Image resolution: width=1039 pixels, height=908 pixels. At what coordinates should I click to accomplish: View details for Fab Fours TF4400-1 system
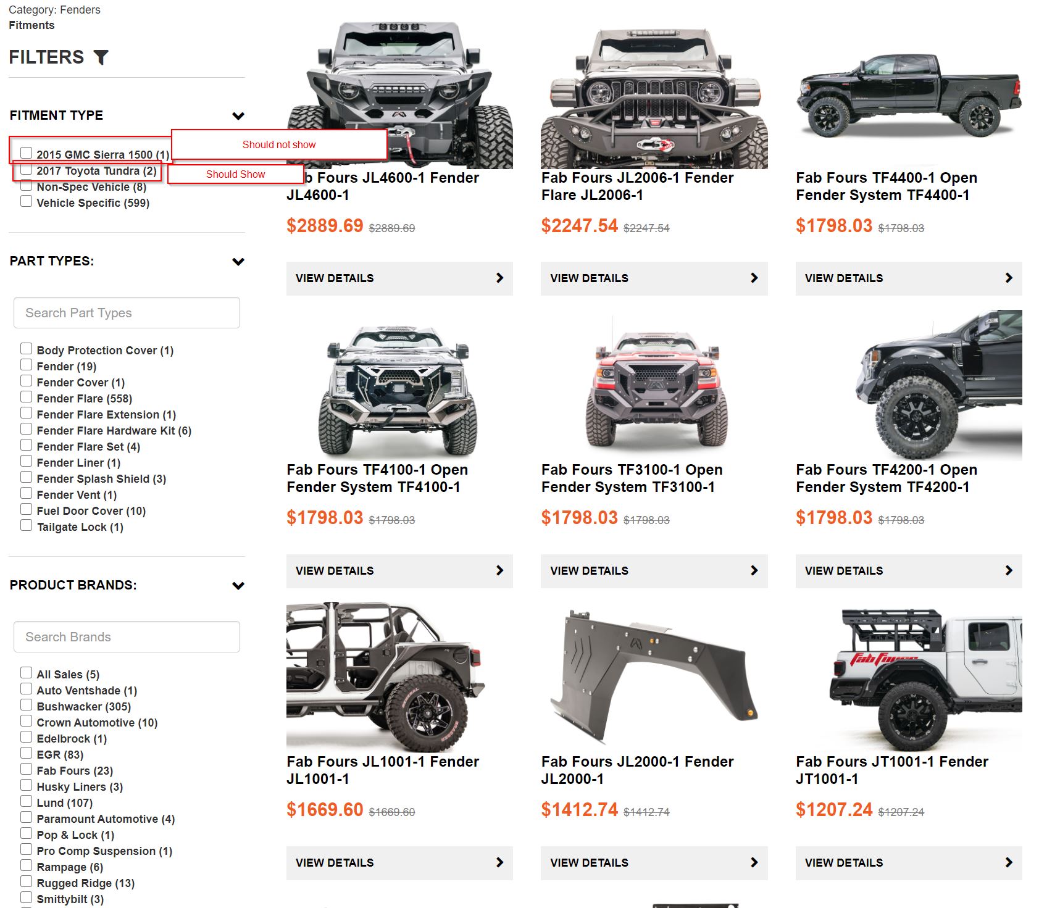click(909, 278)
